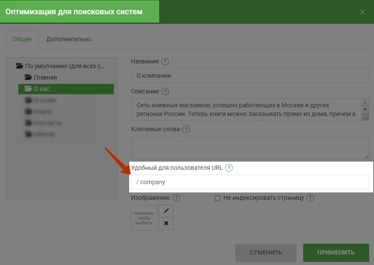
Task: Click the Оптимизация для поисковых систем title
Action: pyautogui.click(x=74, y=12)
